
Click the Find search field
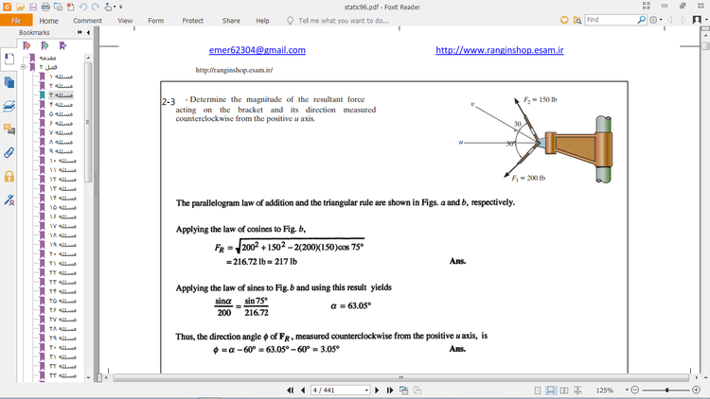pyautogui.click(x=610, y=20)
